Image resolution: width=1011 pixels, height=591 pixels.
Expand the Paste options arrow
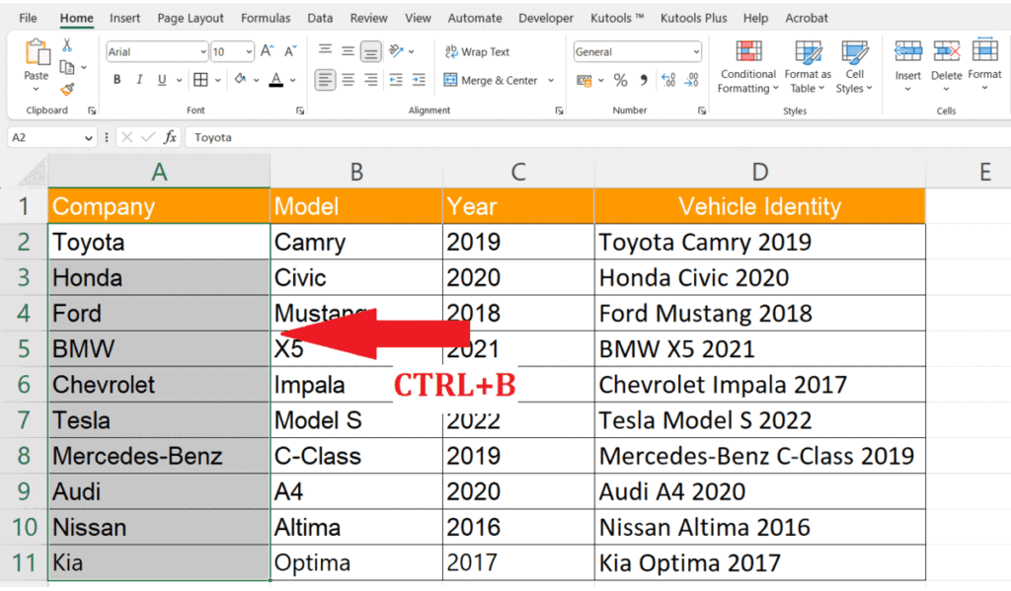tap(37, 89)
